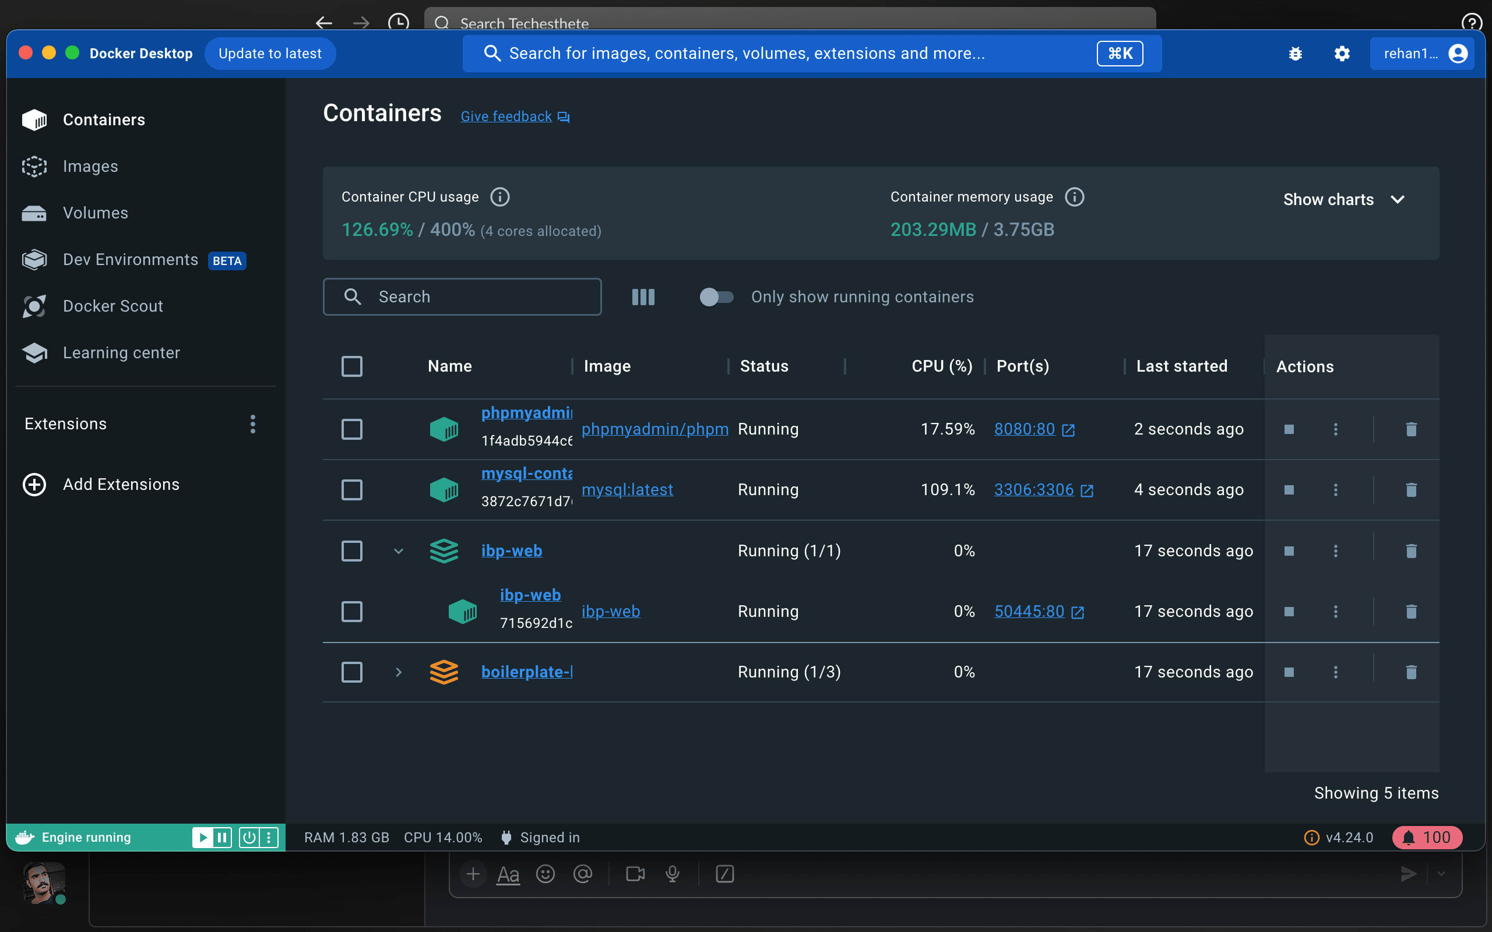Expand the boilerplate compose stack
This screenshot has height=932, width=1492.
[398, 672]
